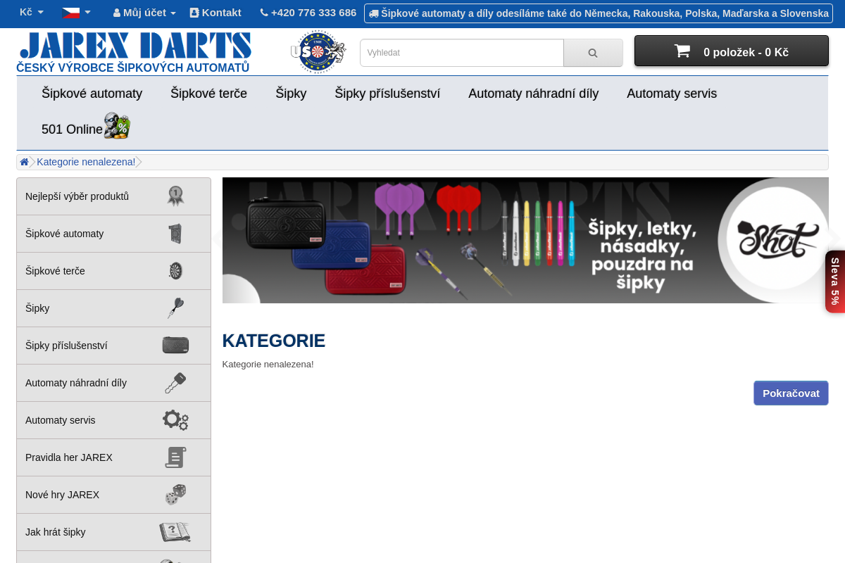Click the Shot darts accessories banner
This screenshot has height=563, width=845.
[525, 240]
